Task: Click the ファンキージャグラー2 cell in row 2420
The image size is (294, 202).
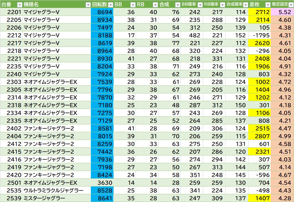Action: coord(57,175)
